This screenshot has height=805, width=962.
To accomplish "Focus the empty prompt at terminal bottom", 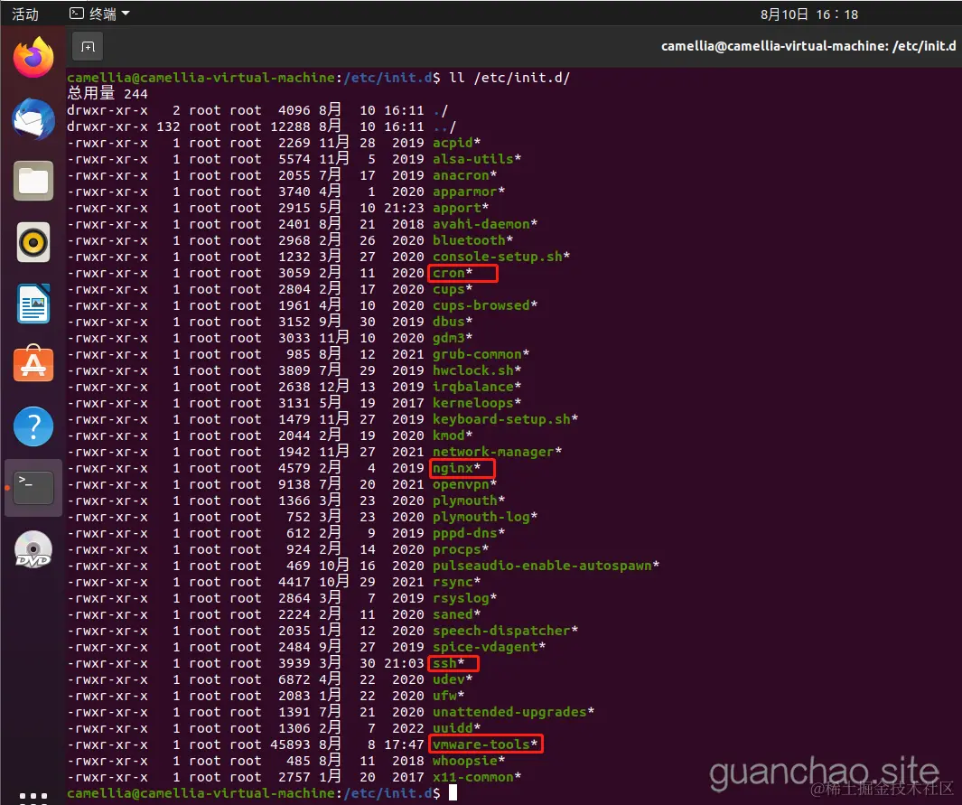I will 453,793.
